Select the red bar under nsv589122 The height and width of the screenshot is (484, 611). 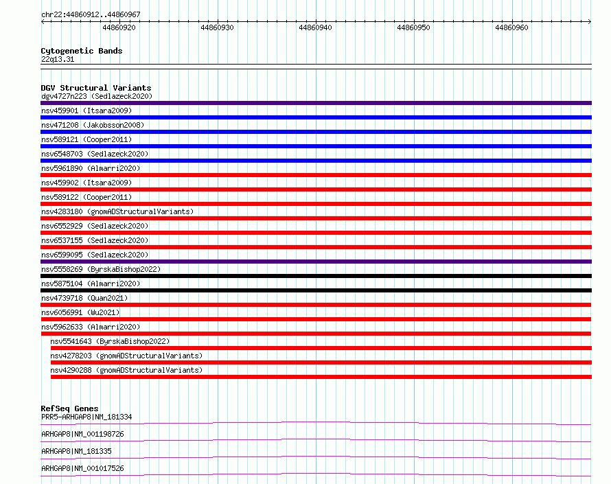(316, 204)
